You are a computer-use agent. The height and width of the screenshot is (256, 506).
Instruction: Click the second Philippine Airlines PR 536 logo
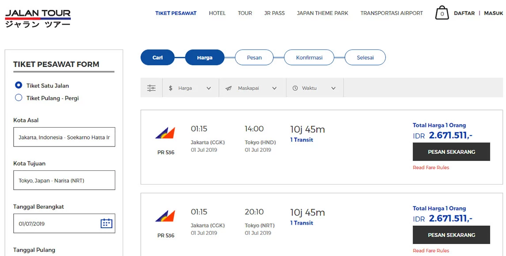(166, 216)
